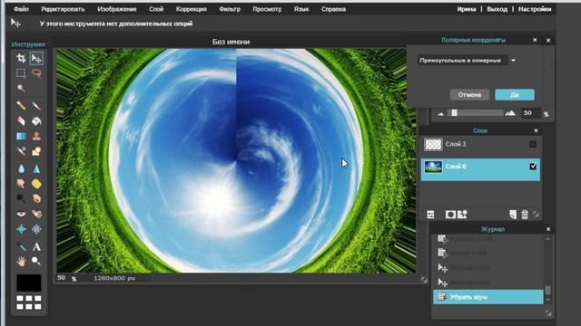Select the Zoom magnifier tool

tap(36, 262)
